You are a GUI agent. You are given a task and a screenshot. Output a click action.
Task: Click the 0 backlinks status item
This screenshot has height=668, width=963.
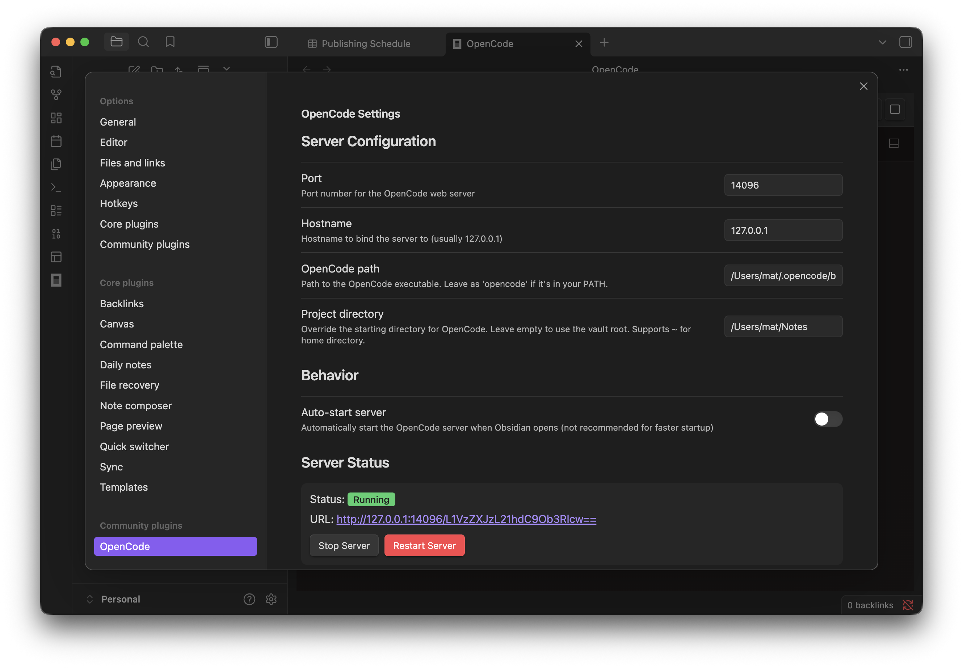pos(870,605)
